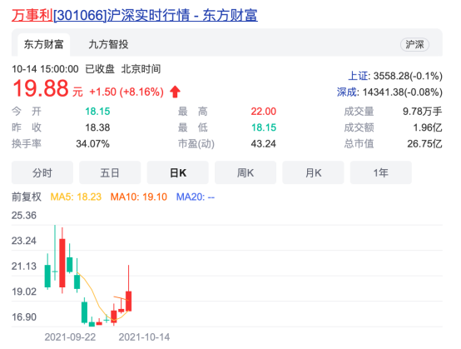The image size is (461, 349).
Task: Click the 前复权 adjustment label
Action: coord(27,197)
